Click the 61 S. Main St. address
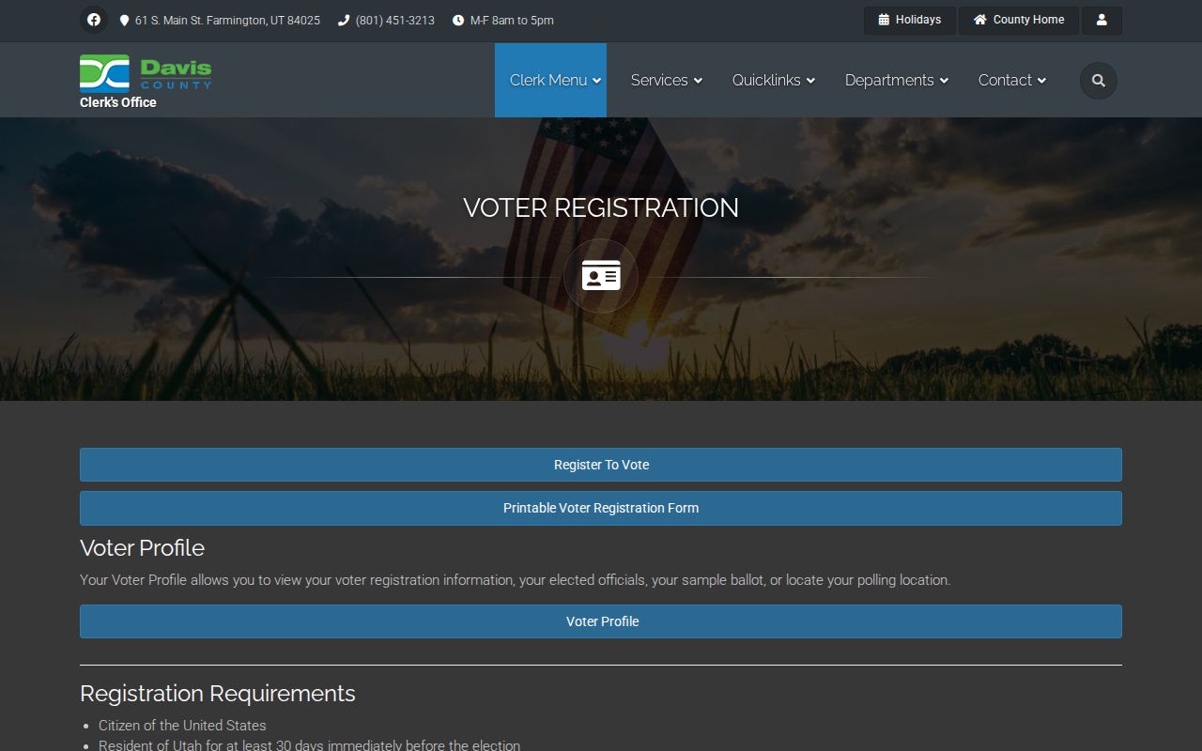Image resolution: width=1202 pixels, height=751 pixels. (227, 21)
